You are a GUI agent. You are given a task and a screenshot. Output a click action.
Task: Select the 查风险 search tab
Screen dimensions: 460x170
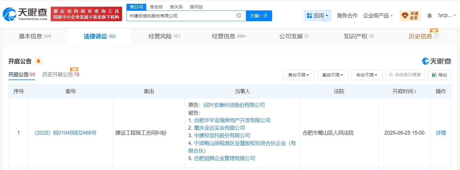196,7
